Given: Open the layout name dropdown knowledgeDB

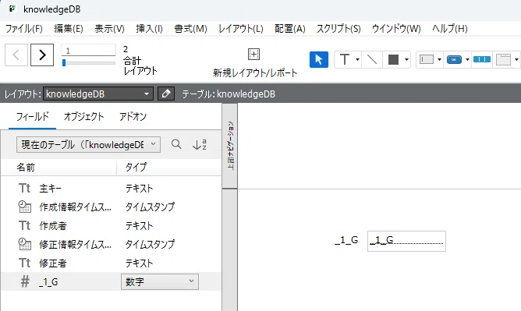Looking at the screenshot, I should pyautogui.click(x=98, y=94).
